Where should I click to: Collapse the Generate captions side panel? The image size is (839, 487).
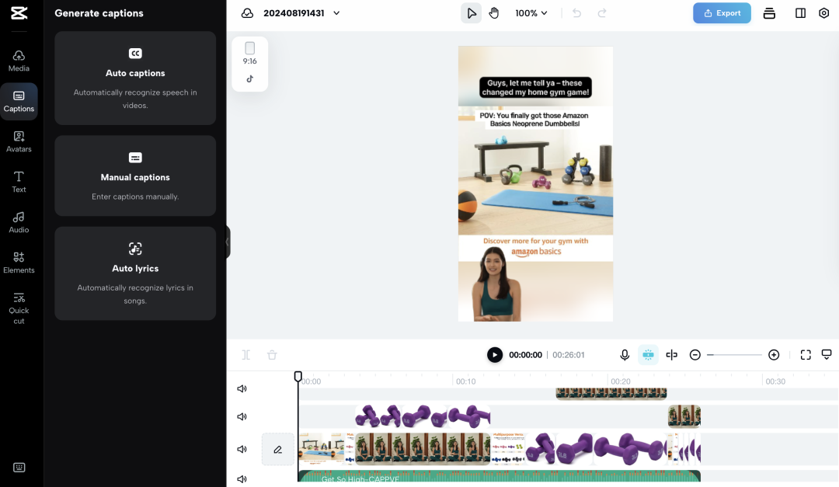coord(228,242)
